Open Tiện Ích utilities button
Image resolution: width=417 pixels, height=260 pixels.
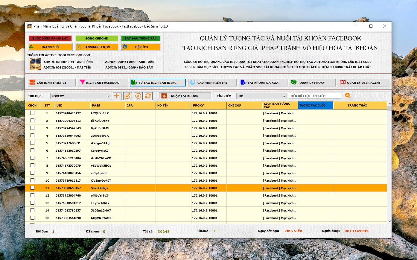[x=141, y=47]
